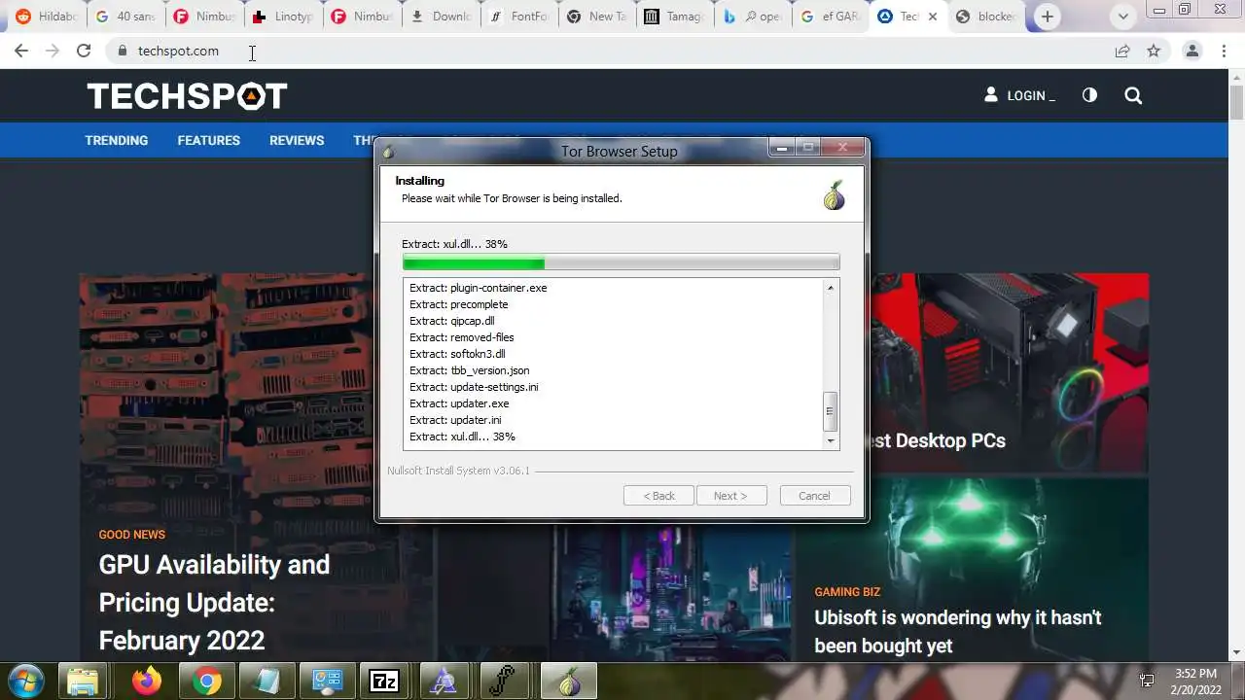Select 'Extract: updater.exe' log line
This screenshot has width=1245, height=700.
(459, 403)
